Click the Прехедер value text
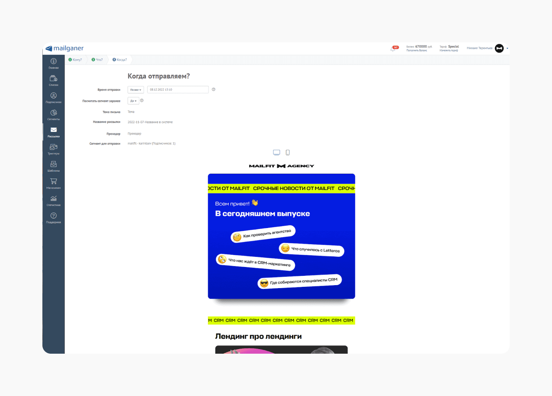 [134, 134]
